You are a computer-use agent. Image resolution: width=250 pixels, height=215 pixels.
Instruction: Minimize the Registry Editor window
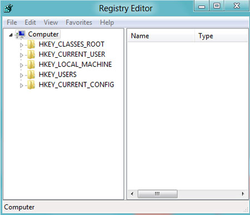tap(202, 6)
